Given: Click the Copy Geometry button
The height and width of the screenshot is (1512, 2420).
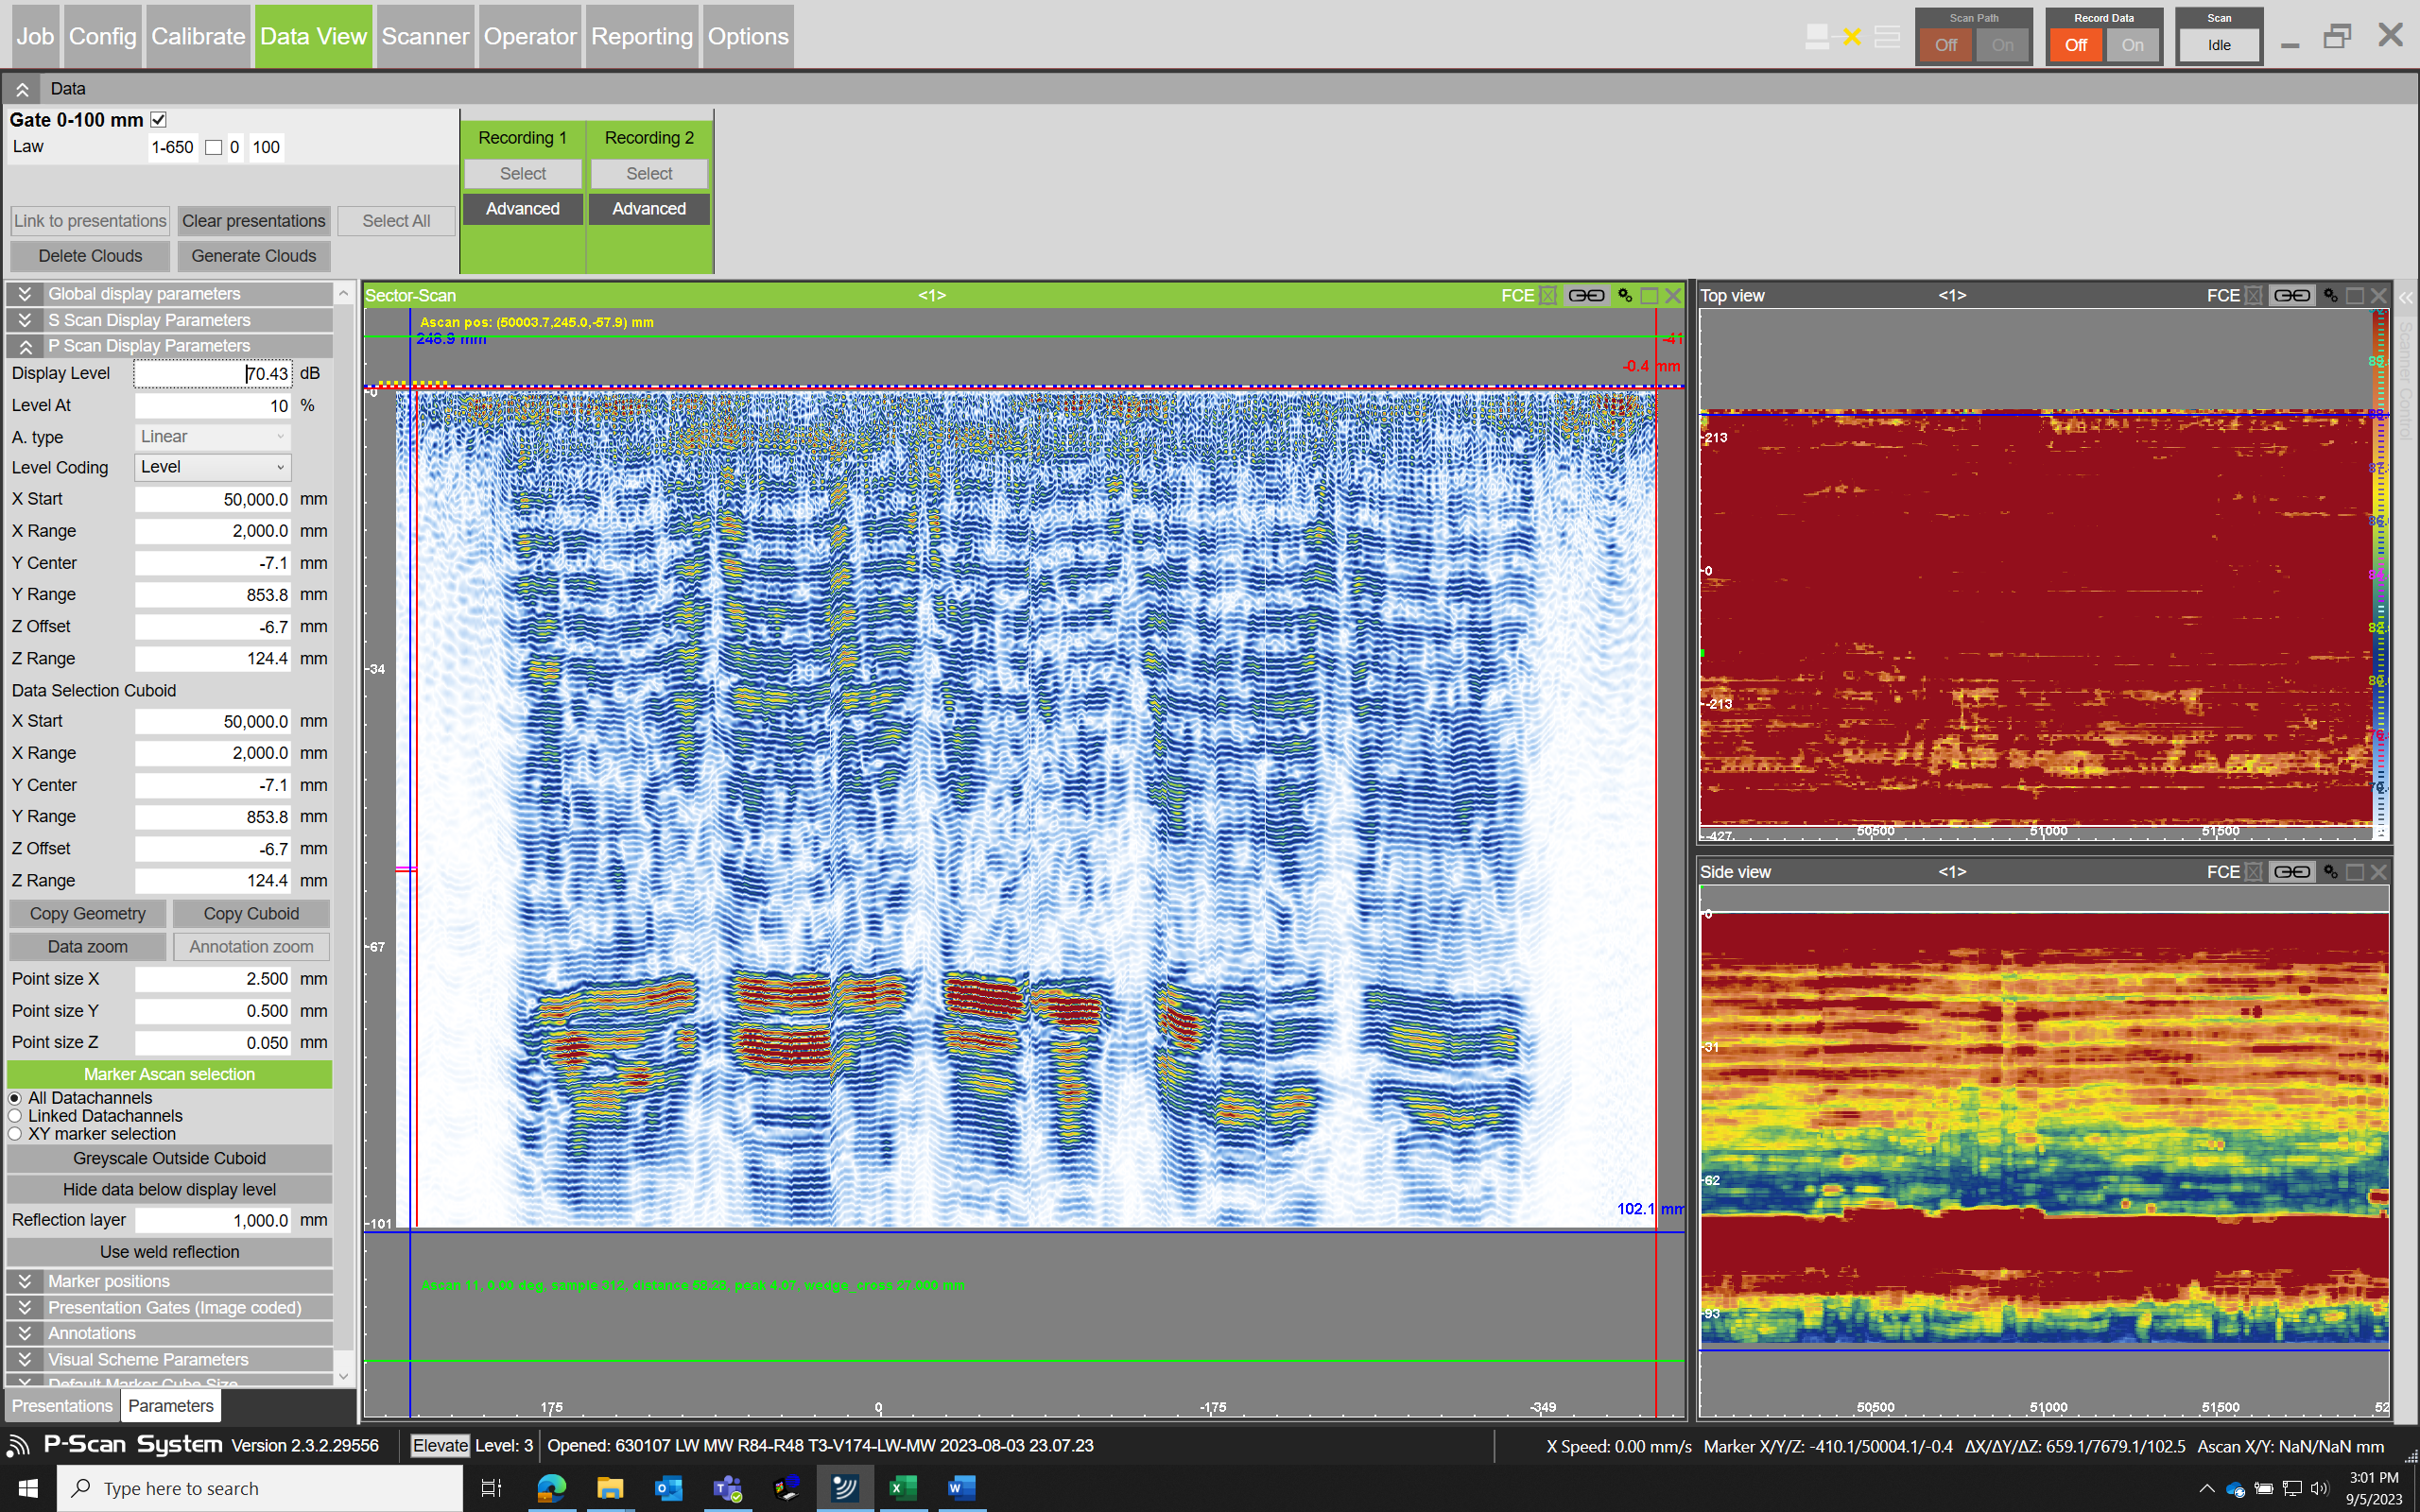Looking at the screenshot, I should click(88, 914).
